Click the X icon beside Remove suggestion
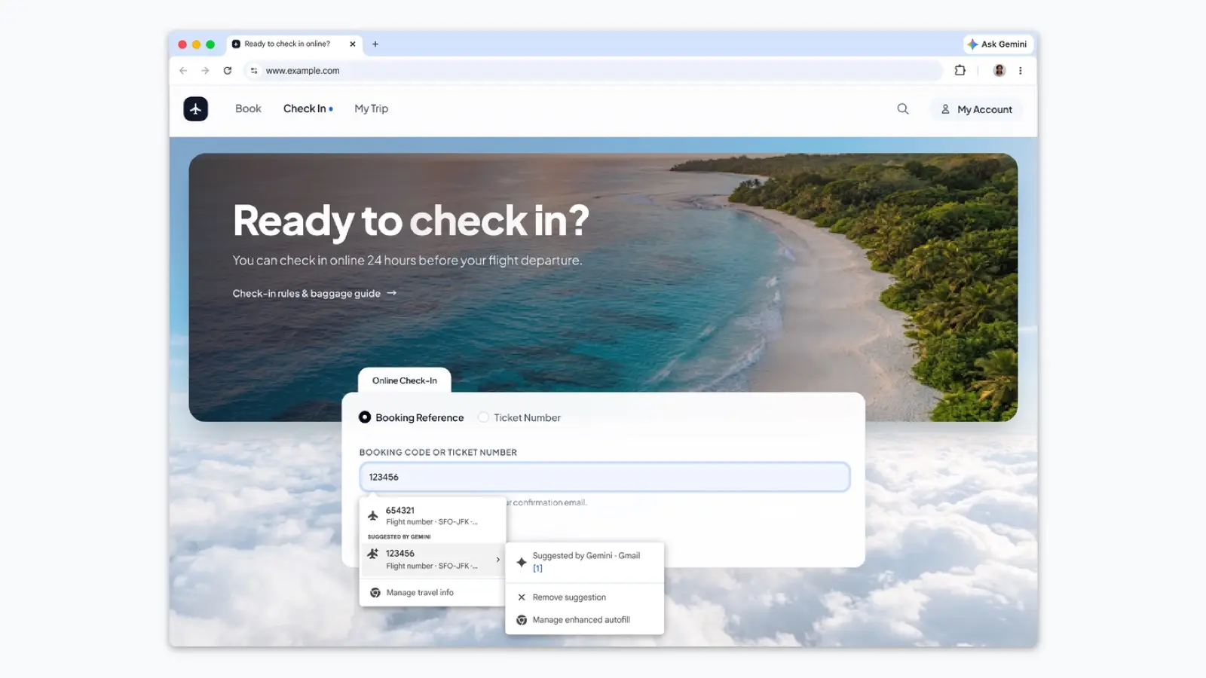 (522, 597)
